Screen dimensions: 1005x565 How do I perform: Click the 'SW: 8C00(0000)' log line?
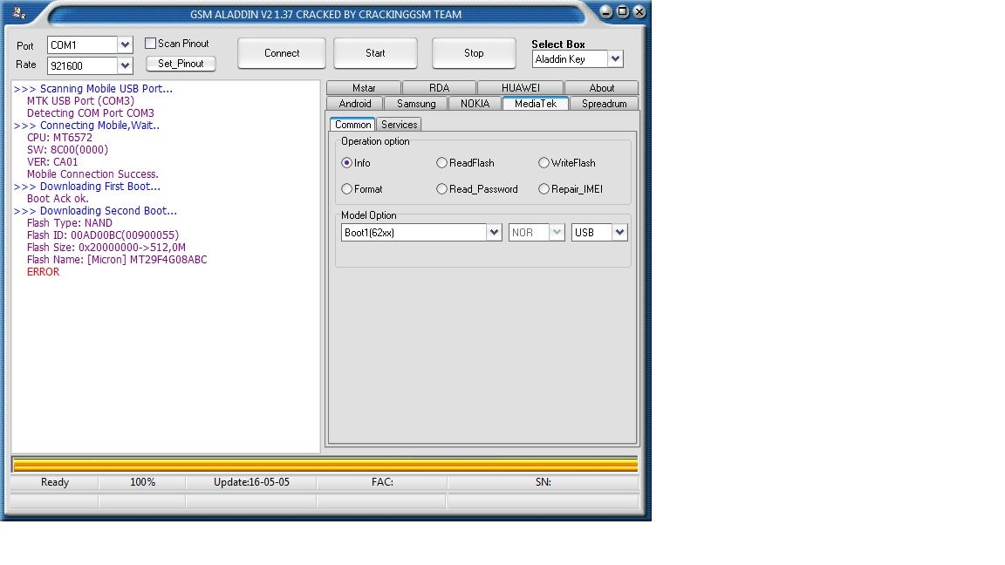[x=67, y=149]
